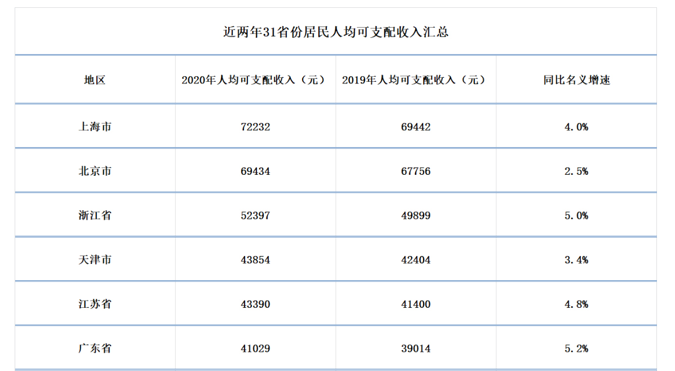Viewport: 675px width, 371px height.
Task: Select the value 69434
Action: tap(255, 171)
